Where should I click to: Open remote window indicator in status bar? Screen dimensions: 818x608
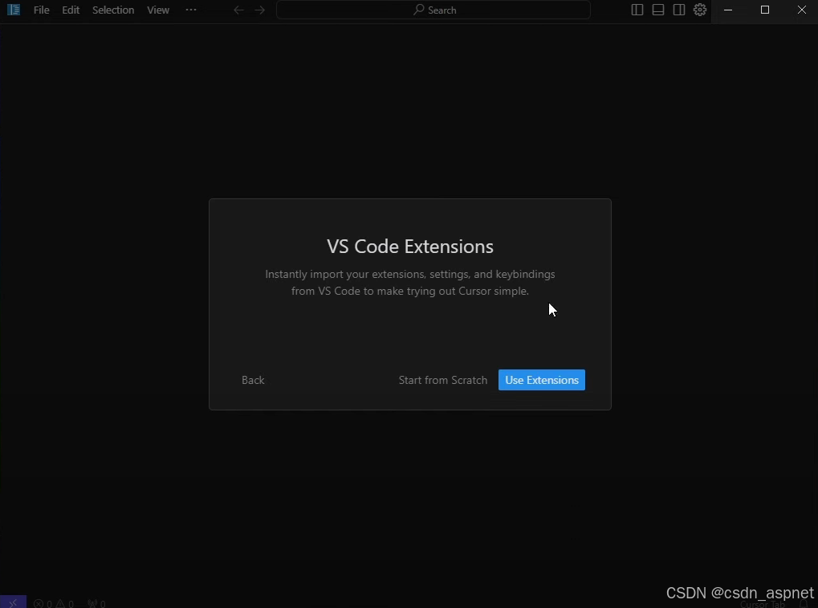13,603
